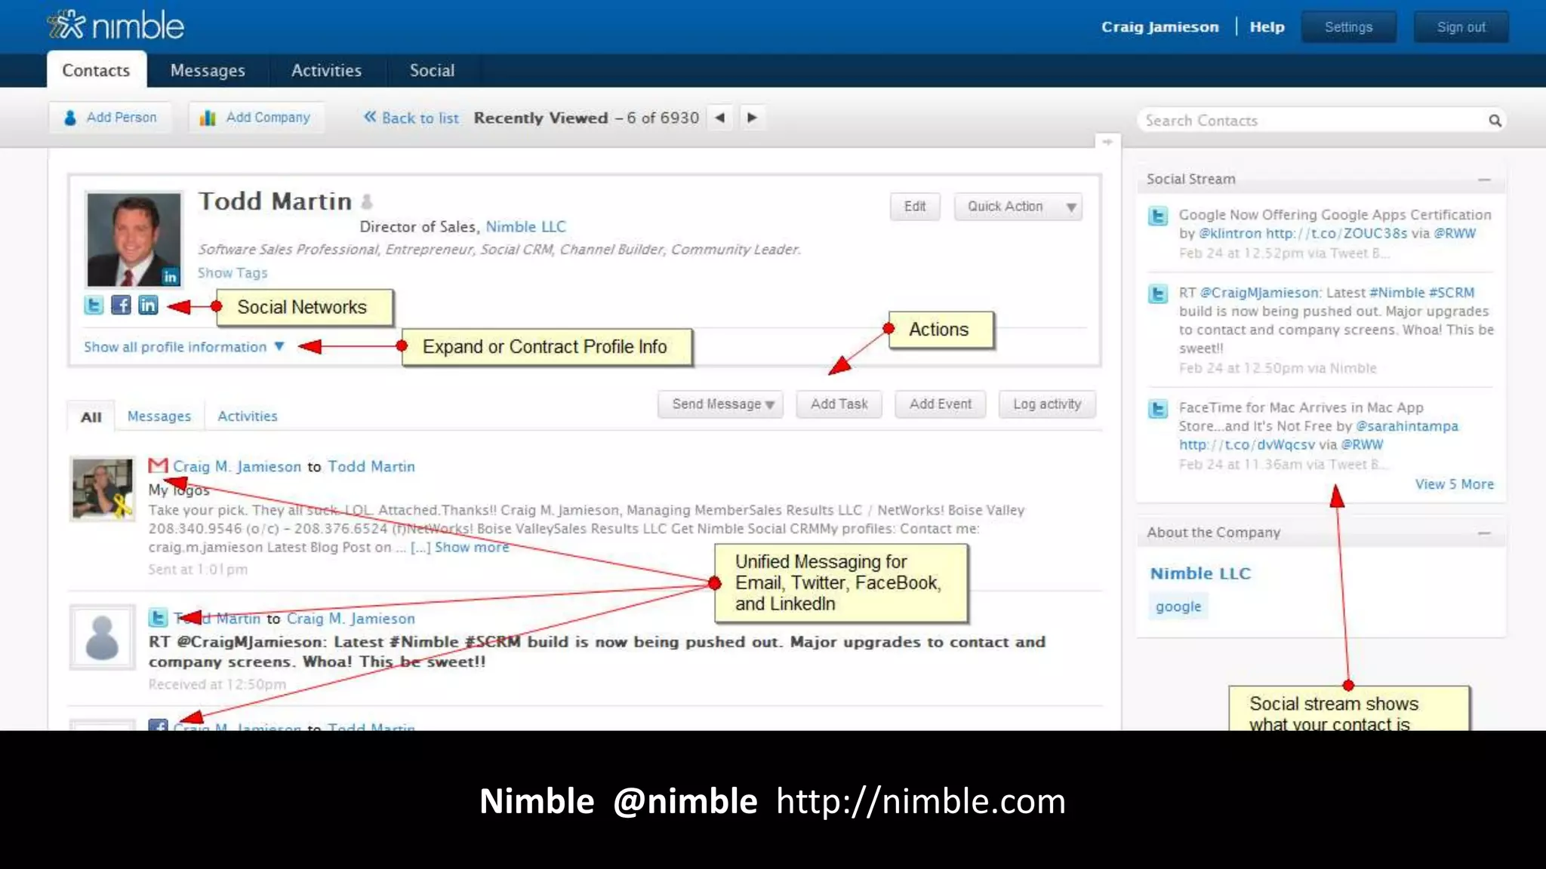Open the t.co/ZOUC38s link
The height and width of the screenshot is (869, 1546).
click(x=1336, y=234)
